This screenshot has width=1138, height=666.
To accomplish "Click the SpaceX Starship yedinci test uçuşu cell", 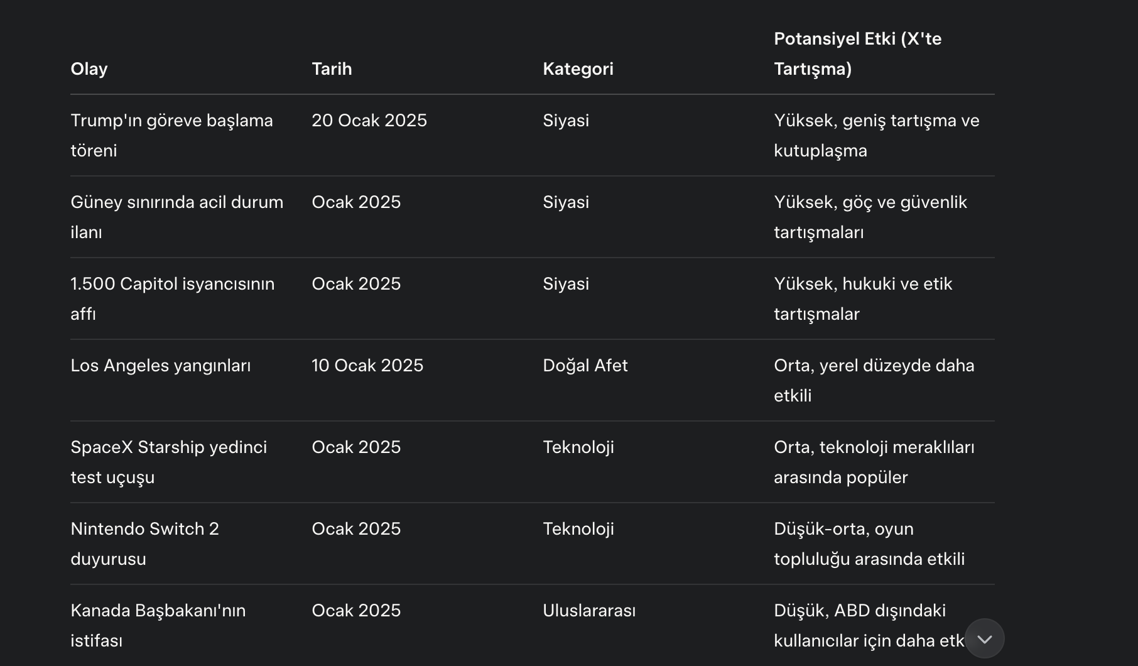I will coord(169,462).
